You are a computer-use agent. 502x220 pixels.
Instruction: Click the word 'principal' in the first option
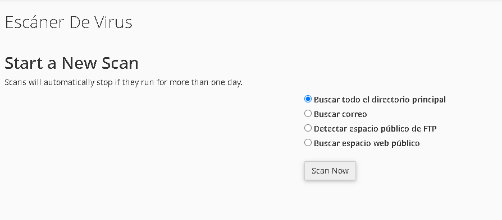(428, 100)
